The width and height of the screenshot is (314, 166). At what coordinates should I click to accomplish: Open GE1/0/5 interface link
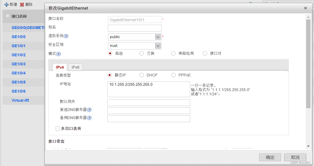tap(18, 82)
